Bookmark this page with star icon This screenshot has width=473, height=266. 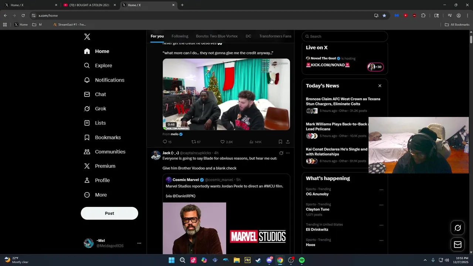click(384, 16)
